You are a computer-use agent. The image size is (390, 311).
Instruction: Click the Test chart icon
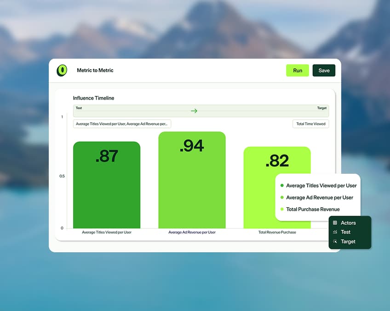coord(335,232)
